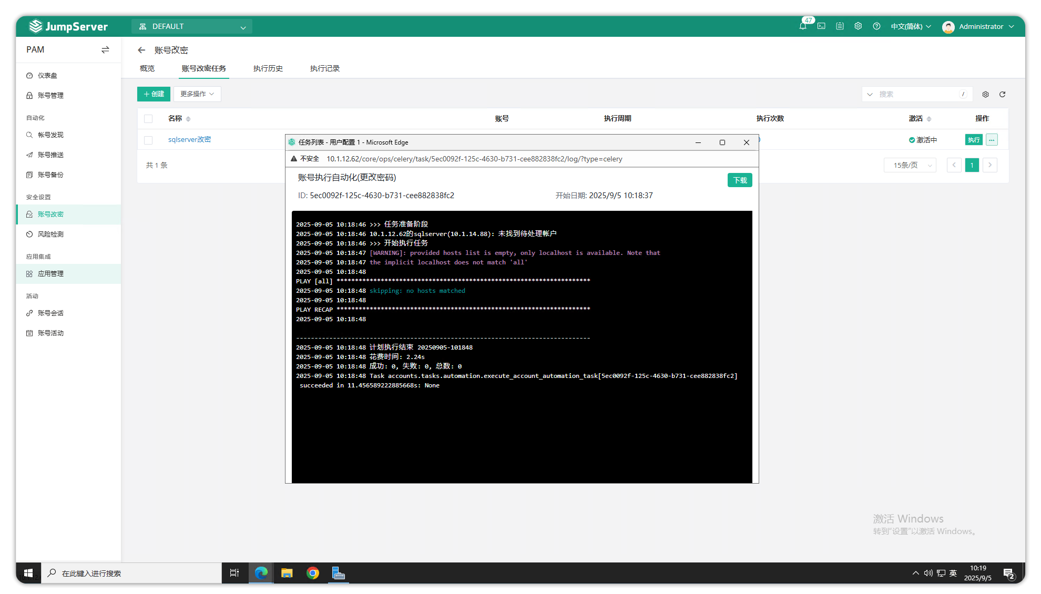Image resolution: width=1041 pixels, height=594 pixels.
Task: Open the web terminal icon in header
Action: tap(821, 26)
